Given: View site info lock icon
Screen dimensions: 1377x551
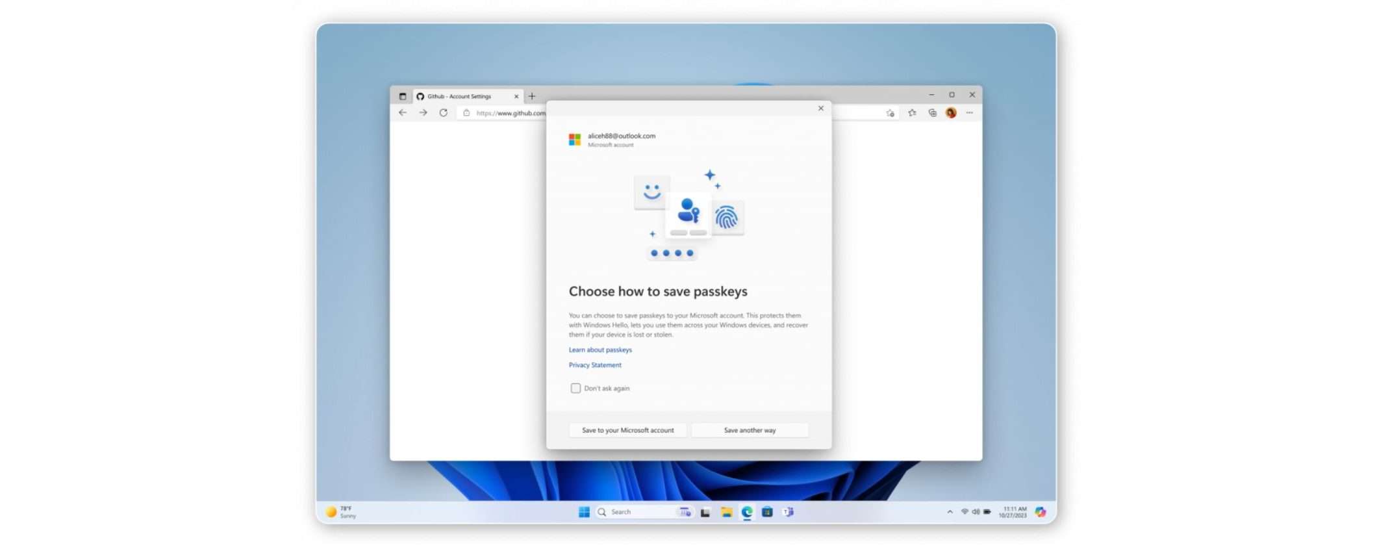Looking at the screenshot, I should click(466, 113).
